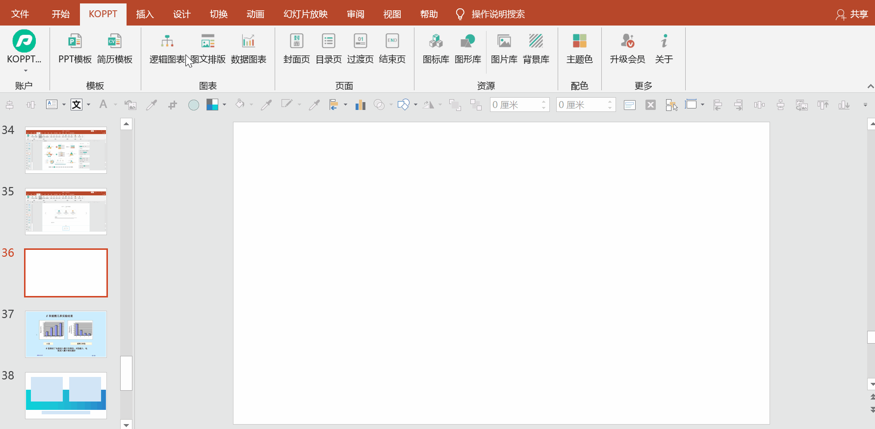Expand the slide size dropdown arrow

click(702, 105)
